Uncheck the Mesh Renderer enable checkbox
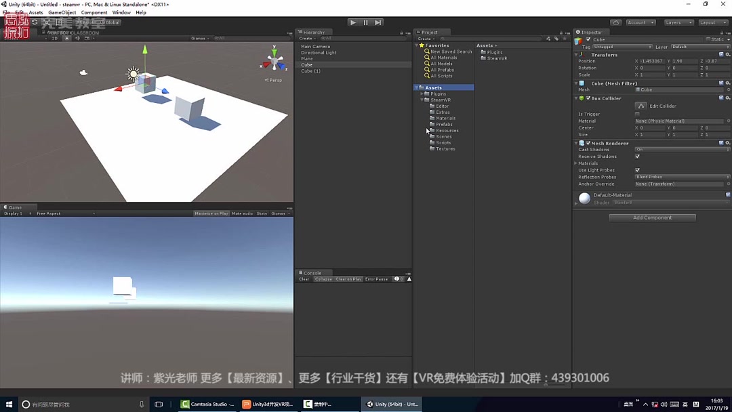This screenshot has width=732, height=412. 588,143
